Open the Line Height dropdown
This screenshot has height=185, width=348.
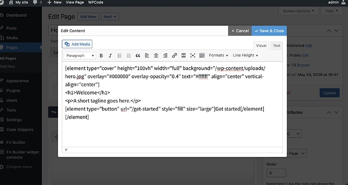click(x=246, y=55)
